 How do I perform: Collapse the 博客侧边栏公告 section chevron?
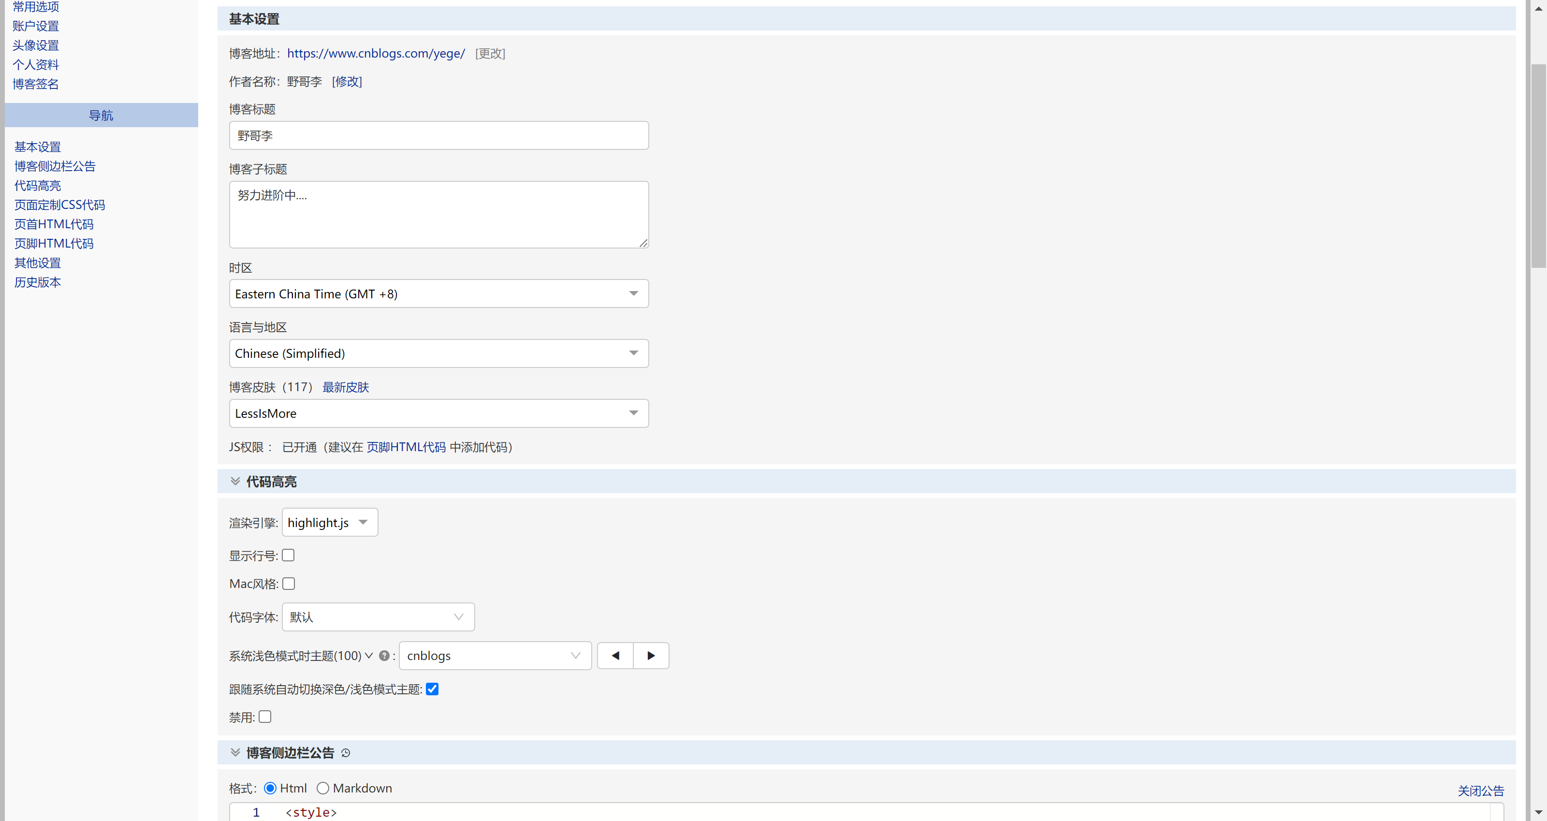(235, 752)
